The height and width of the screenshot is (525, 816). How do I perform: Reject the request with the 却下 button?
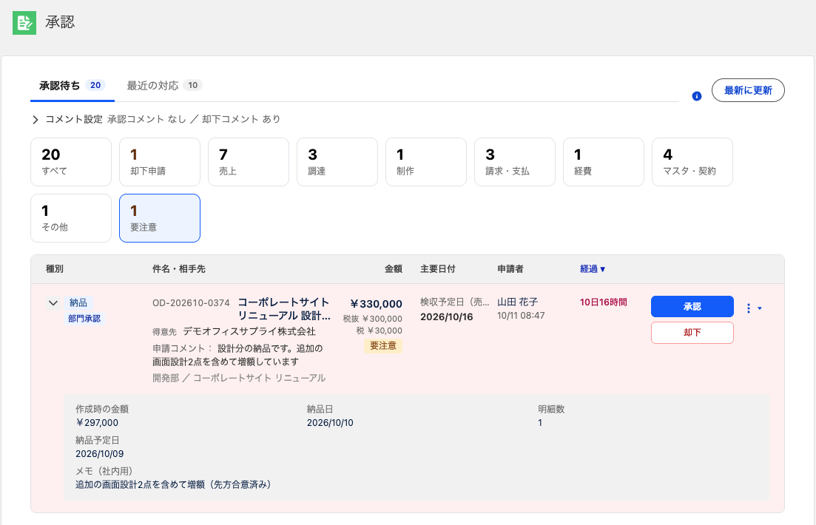pyautogui.click(x=692, y=333)
